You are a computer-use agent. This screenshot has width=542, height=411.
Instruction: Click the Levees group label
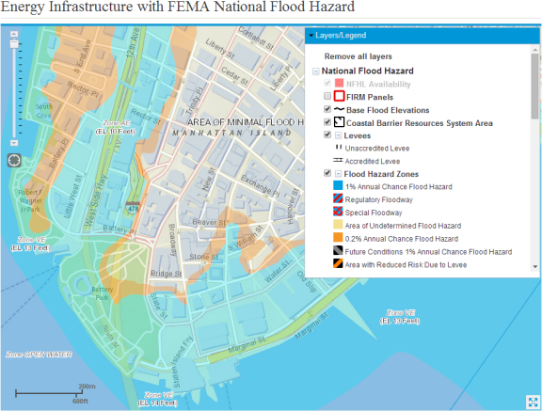[357, 135]
